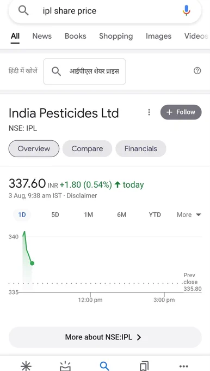Expand the More chart ranges dropdown

(x=189, y=215)
